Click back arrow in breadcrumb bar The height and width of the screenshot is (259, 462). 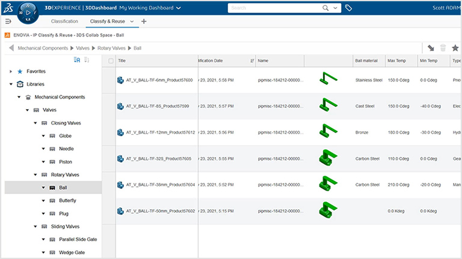(10, 47)
